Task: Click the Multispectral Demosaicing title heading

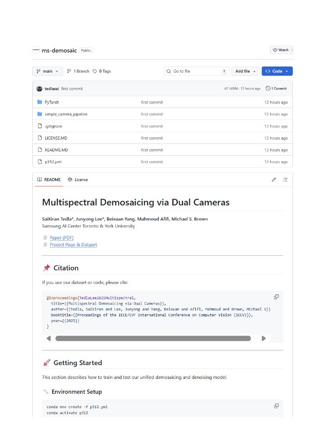Action: (x=136, y=202)
